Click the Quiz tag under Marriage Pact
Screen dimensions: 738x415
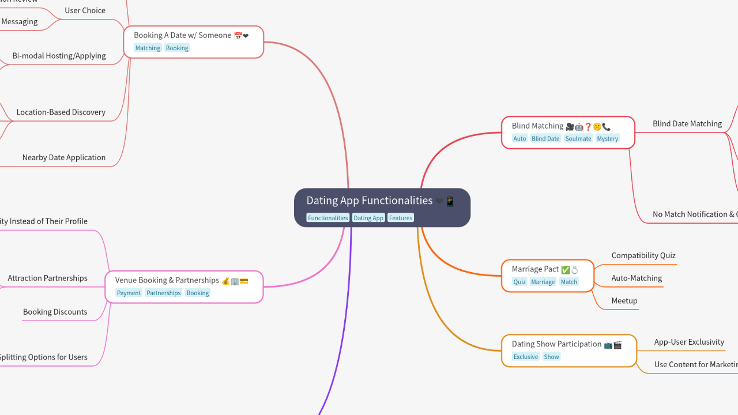point(519,282)
